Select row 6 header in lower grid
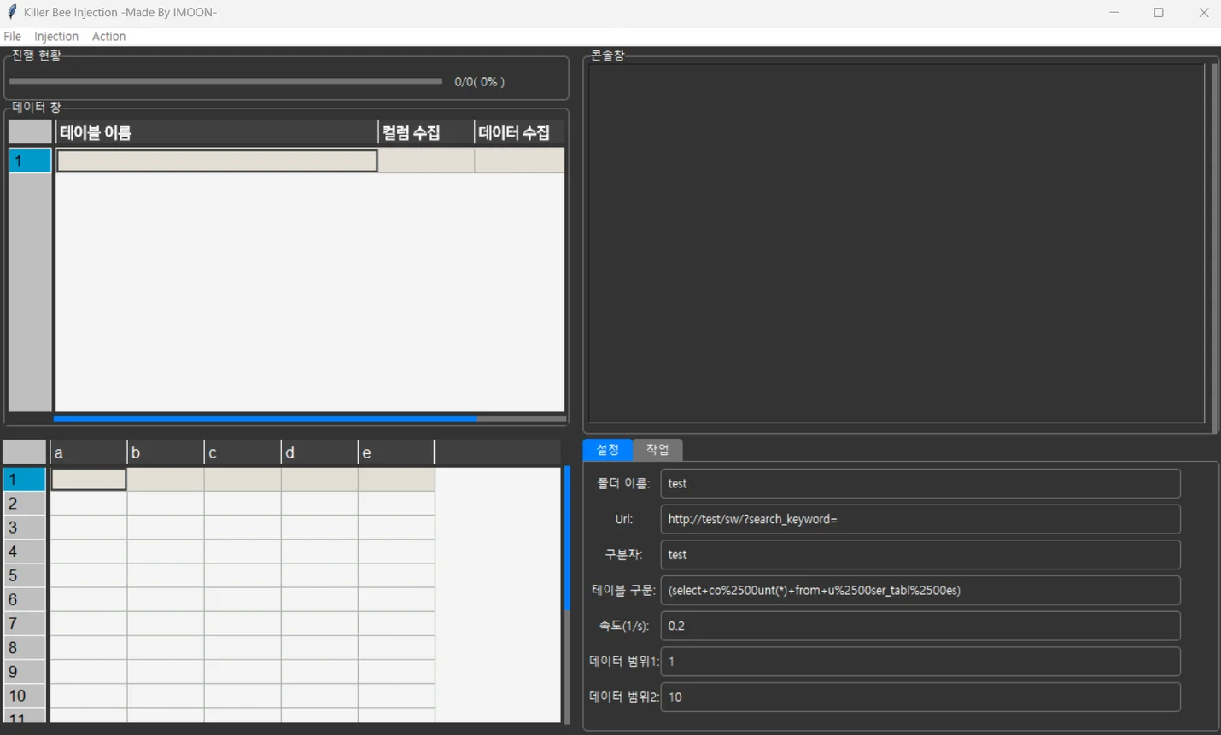 [25, 599]
